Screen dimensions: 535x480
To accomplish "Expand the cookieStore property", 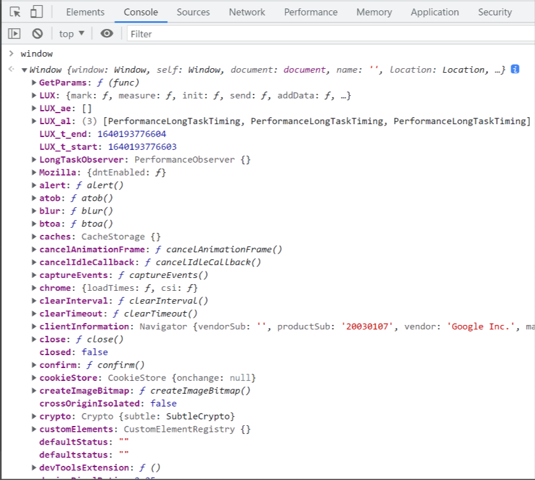I will (34, 378).
